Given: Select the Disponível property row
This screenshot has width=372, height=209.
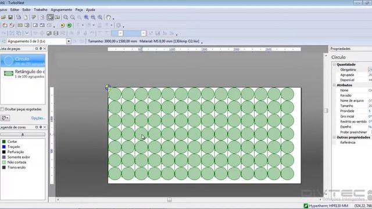Looking at the screenshot, I should tap(352, 80).
